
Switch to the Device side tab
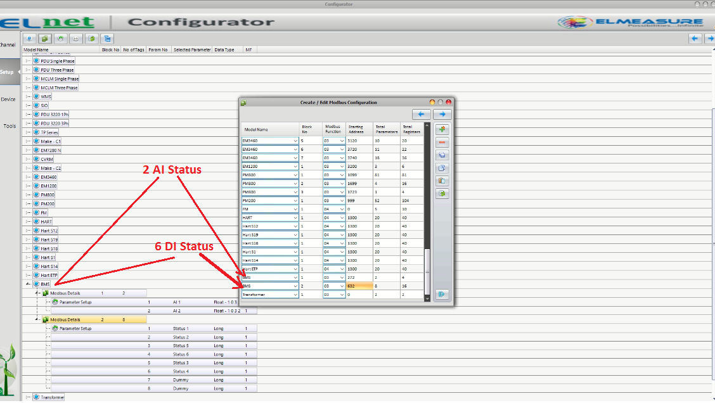pyautogui.click(x=8, y=99)
